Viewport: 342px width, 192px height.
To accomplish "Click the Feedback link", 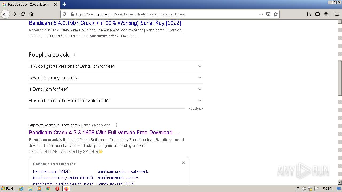I will 196,109.
